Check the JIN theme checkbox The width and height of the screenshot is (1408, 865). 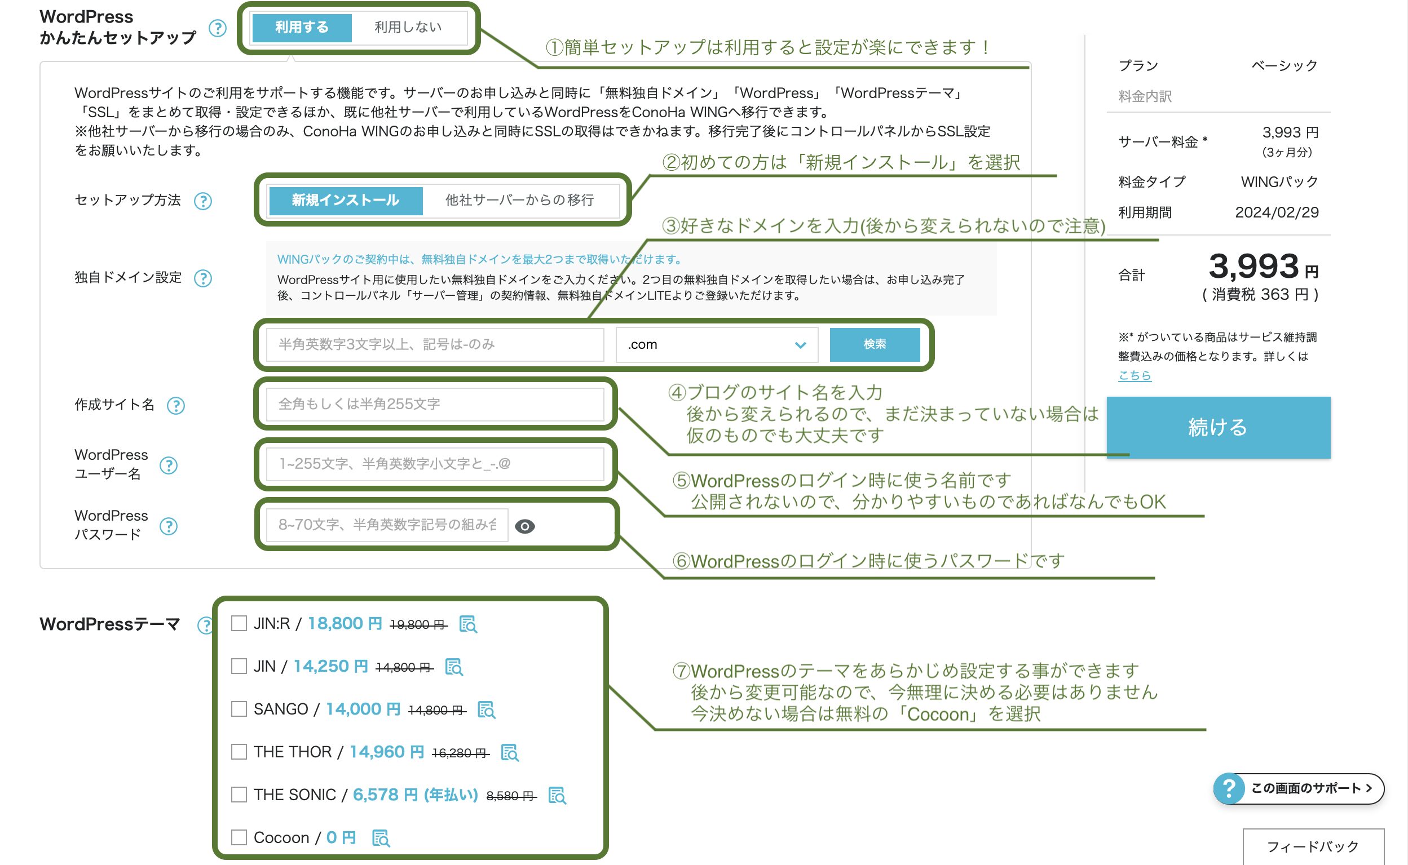click(x=239, y=666)
